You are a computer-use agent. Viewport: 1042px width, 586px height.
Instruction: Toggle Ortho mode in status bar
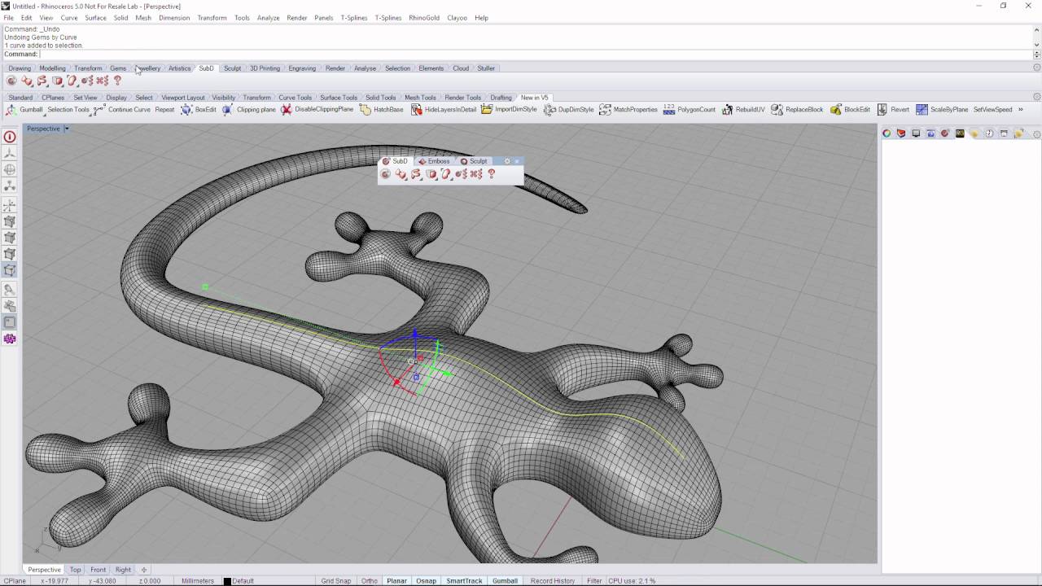pyautogui.click(x=370, y=581)
